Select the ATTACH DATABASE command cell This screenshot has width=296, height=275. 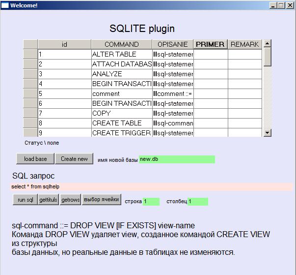coord(122,64)
